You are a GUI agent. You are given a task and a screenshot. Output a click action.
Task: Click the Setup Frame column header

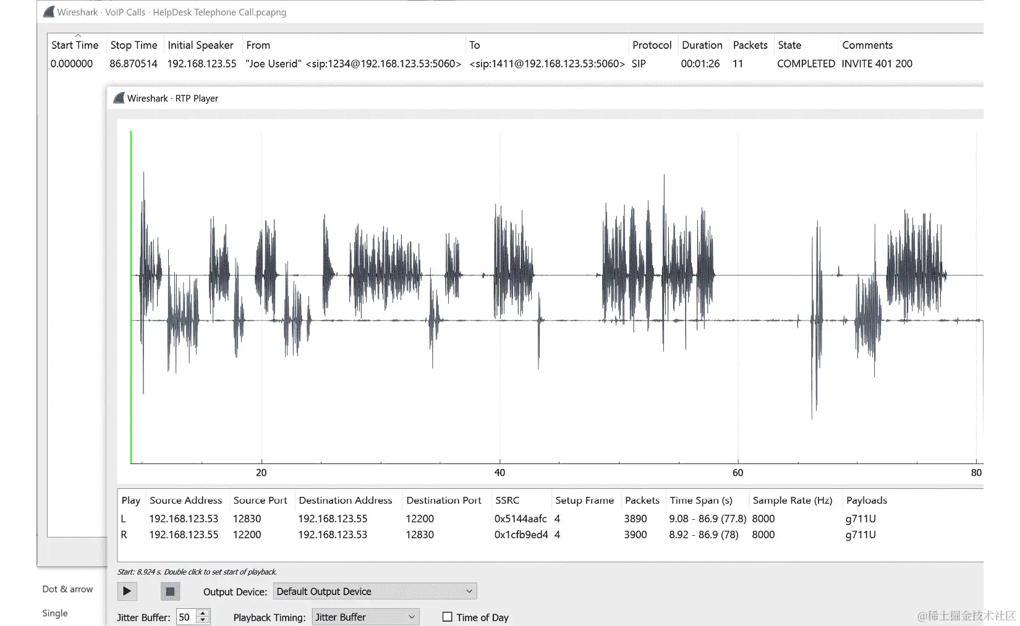(x=584, y=500)
